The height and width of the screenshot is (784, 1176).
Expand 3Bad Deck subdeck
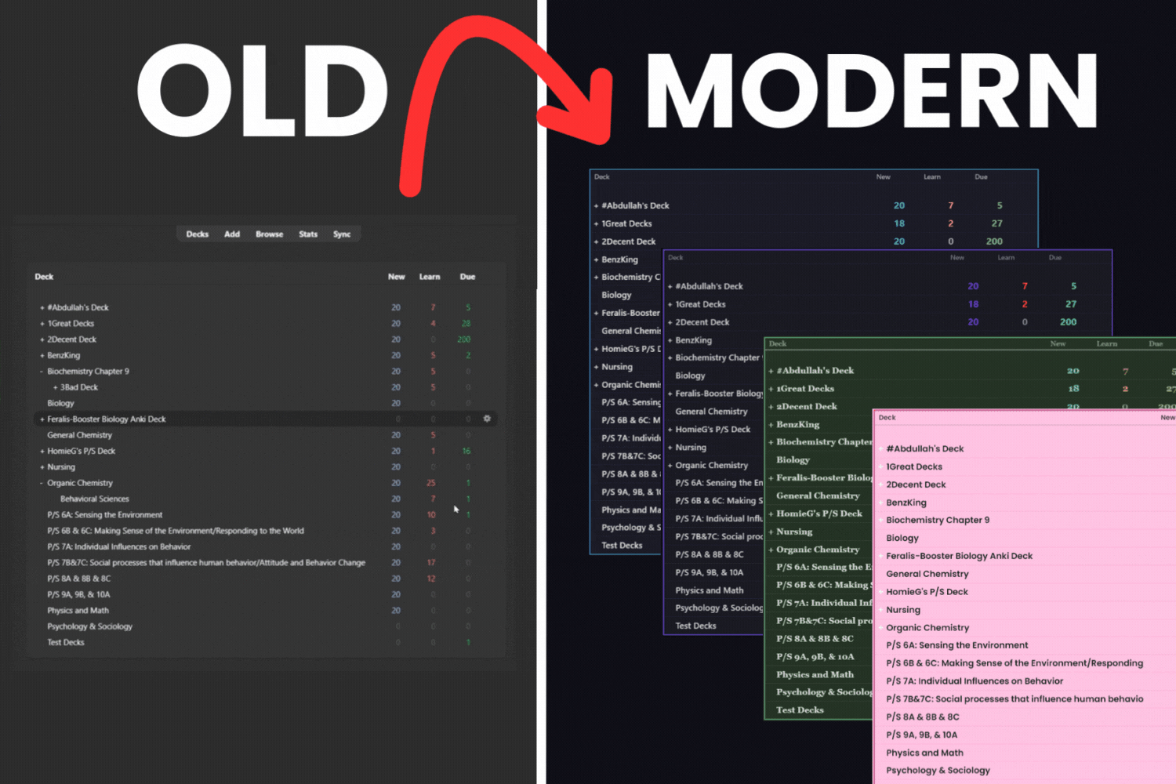55,387
